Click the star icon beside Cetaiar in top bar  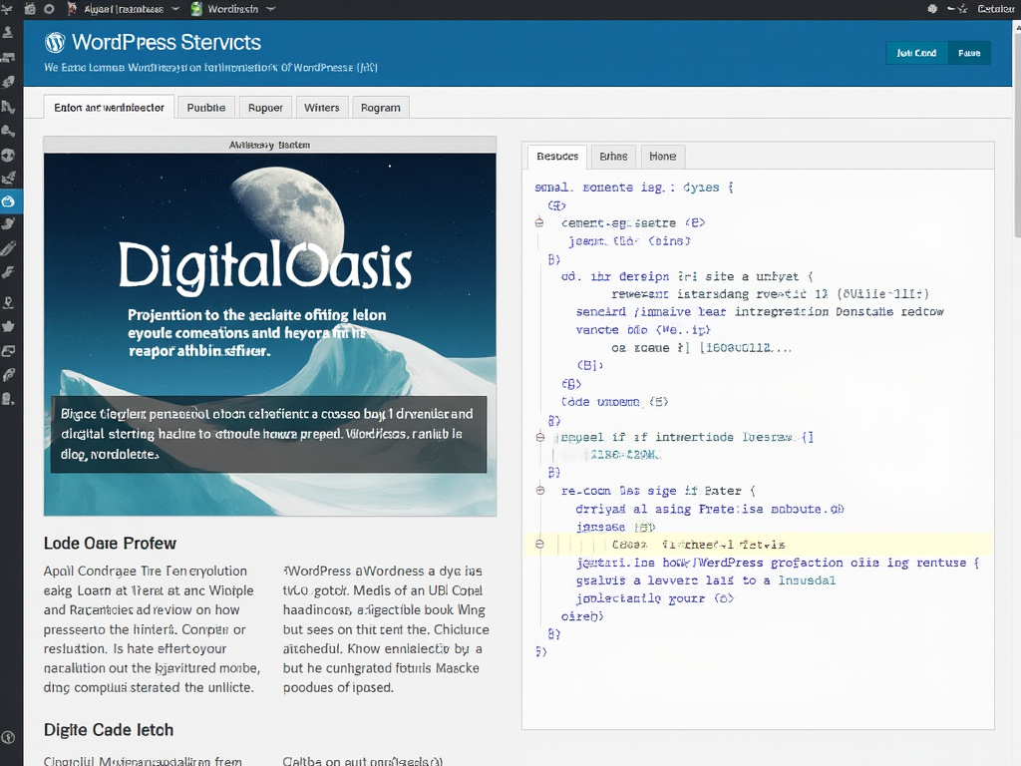(964, 9)
